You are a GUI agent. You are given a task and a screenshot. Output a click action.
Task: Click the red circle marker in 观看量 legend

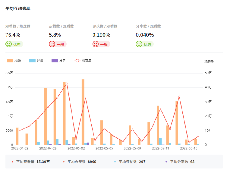click(77, 61)
